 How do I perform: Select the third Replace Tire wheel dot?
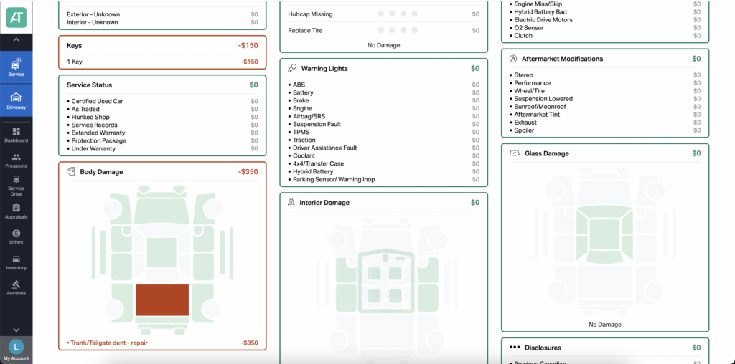click(403, 30)
